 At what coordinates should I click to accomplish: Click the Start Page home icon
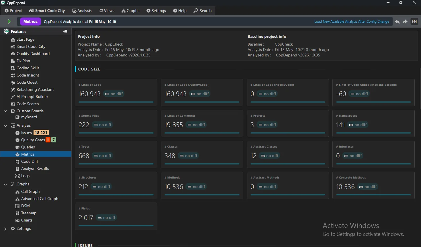13,40
